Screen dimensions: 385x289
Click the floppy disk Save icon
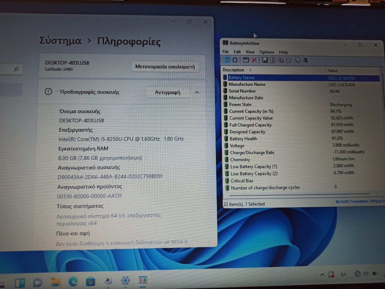(x=265, y=60)
